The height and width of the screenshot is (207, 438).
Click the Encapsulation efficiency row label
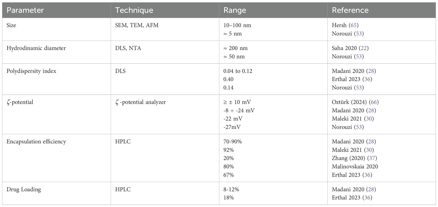(31, 142)
